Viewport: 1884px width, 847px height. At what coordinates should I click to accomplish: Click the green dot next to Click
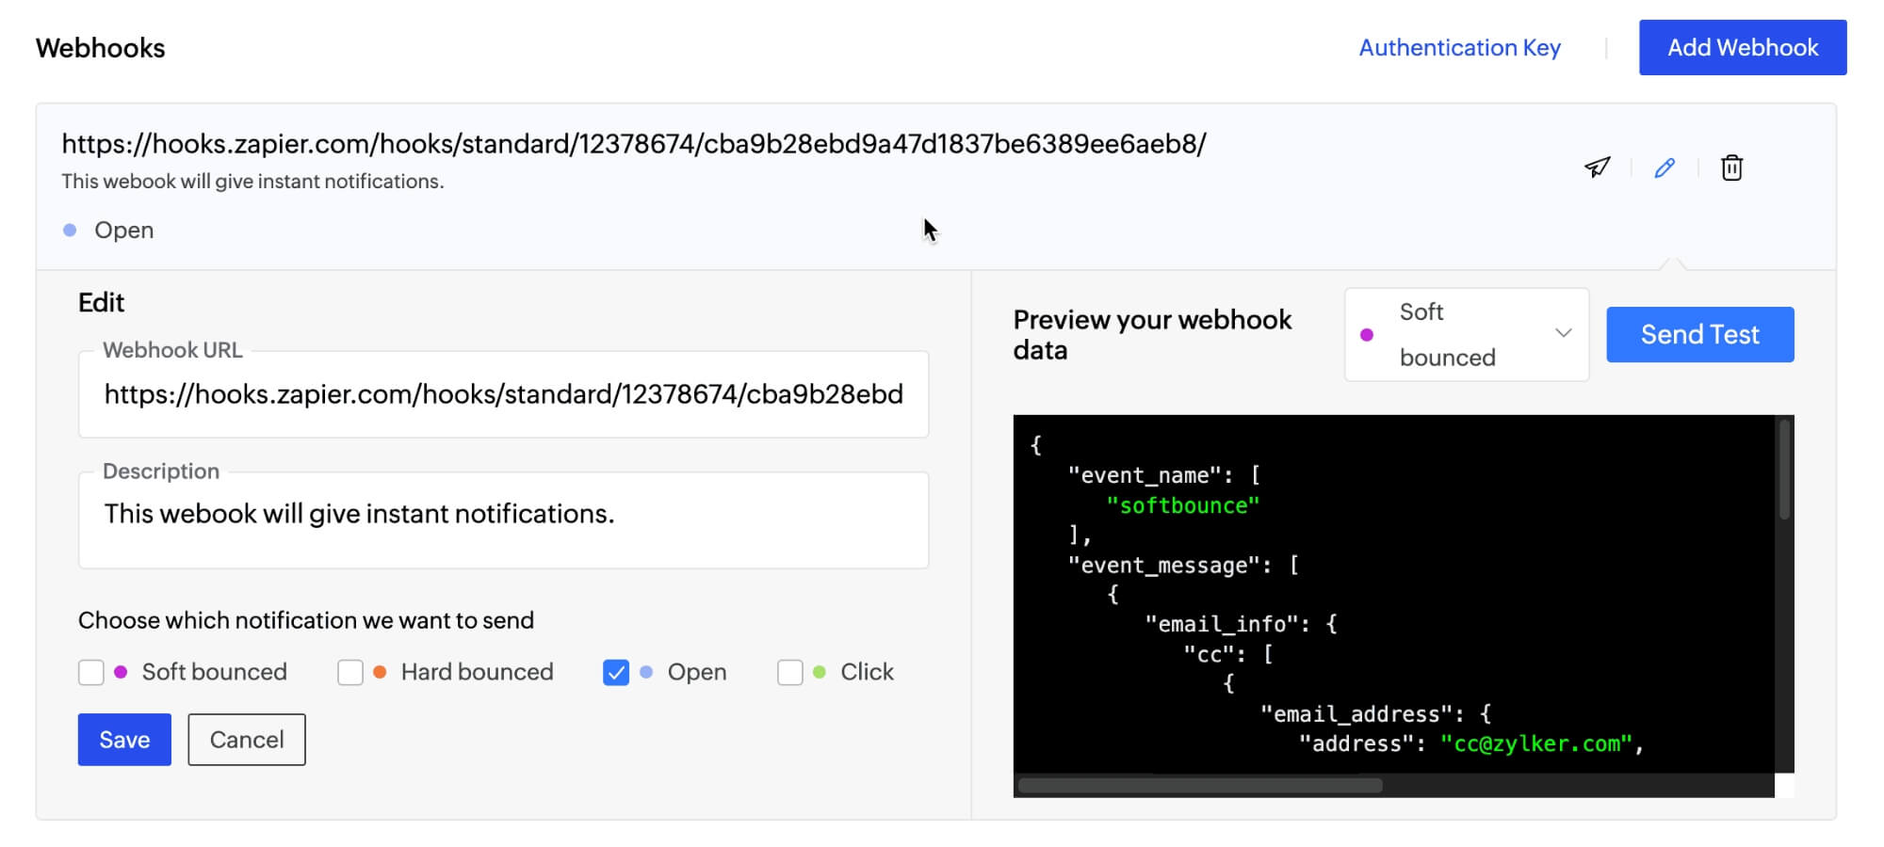pyautogui.click(x=816, y=672)
